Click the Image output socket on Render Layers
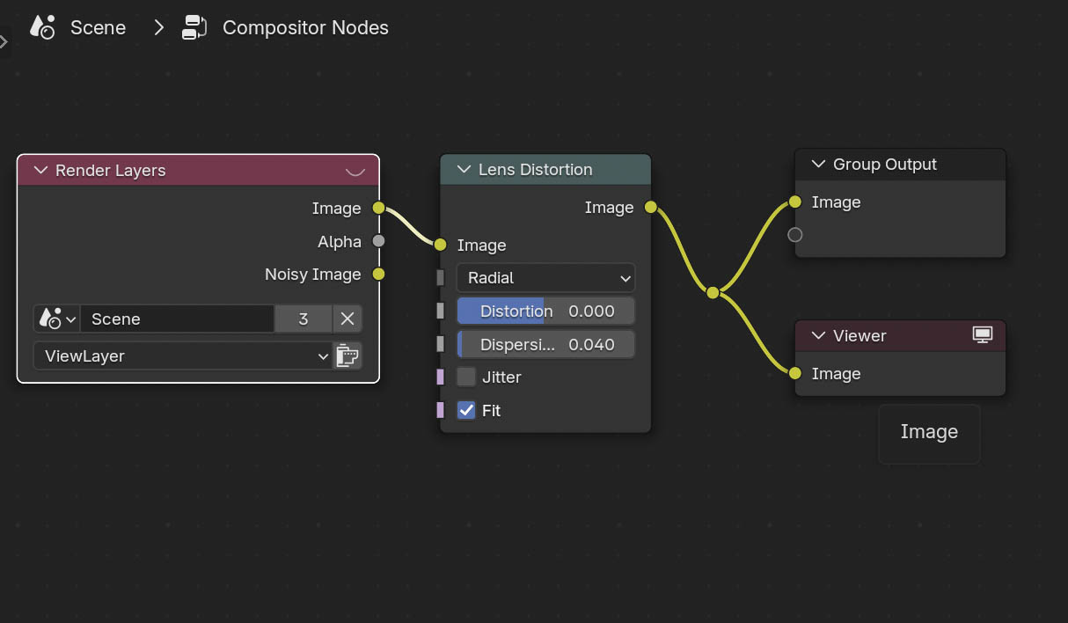This screenshot has width=1068, height=623. pyautogui.click(x=378, y=209)
